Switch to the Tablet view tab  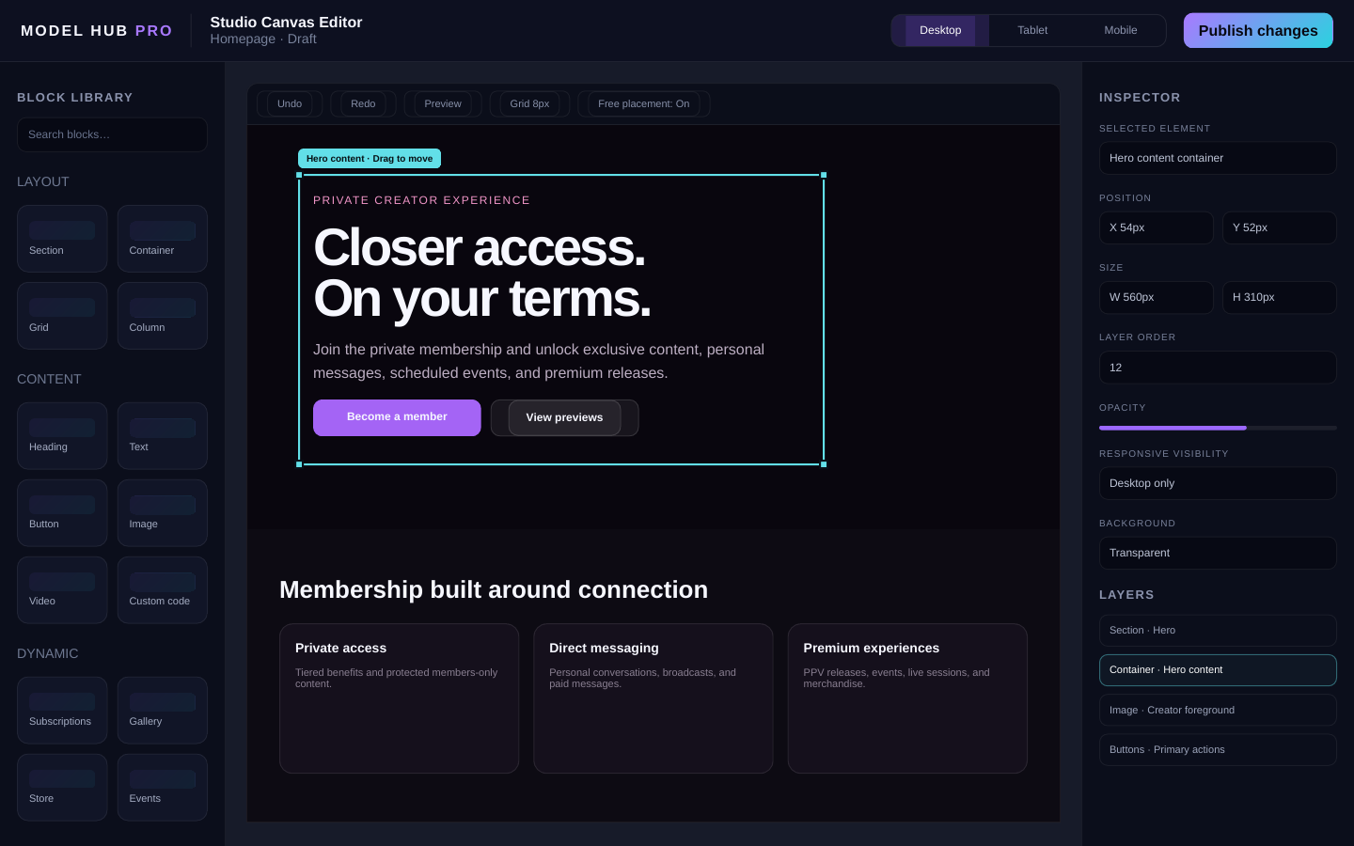1032,30
